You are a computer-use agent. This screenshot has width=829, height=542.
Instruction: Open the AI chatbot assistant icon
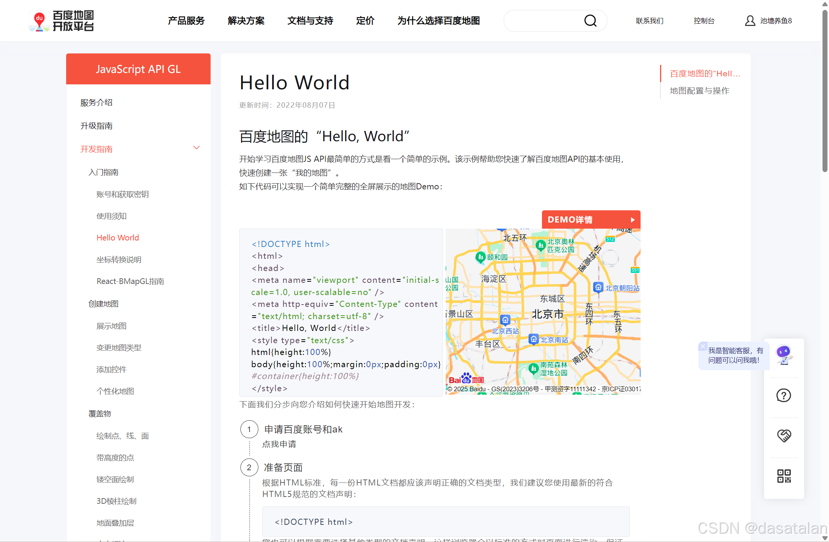pos(784,355)
